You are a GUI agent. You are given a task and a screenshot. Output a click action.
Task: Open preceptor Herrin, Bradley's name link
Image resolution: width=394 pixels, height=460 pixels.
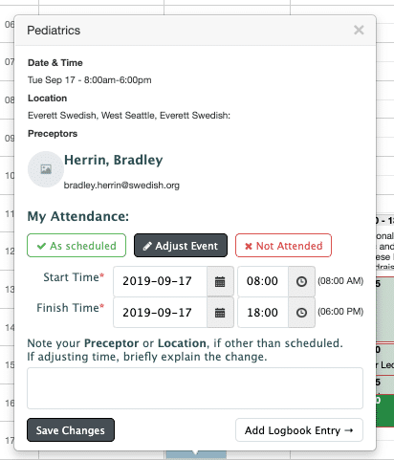point(114,160)
